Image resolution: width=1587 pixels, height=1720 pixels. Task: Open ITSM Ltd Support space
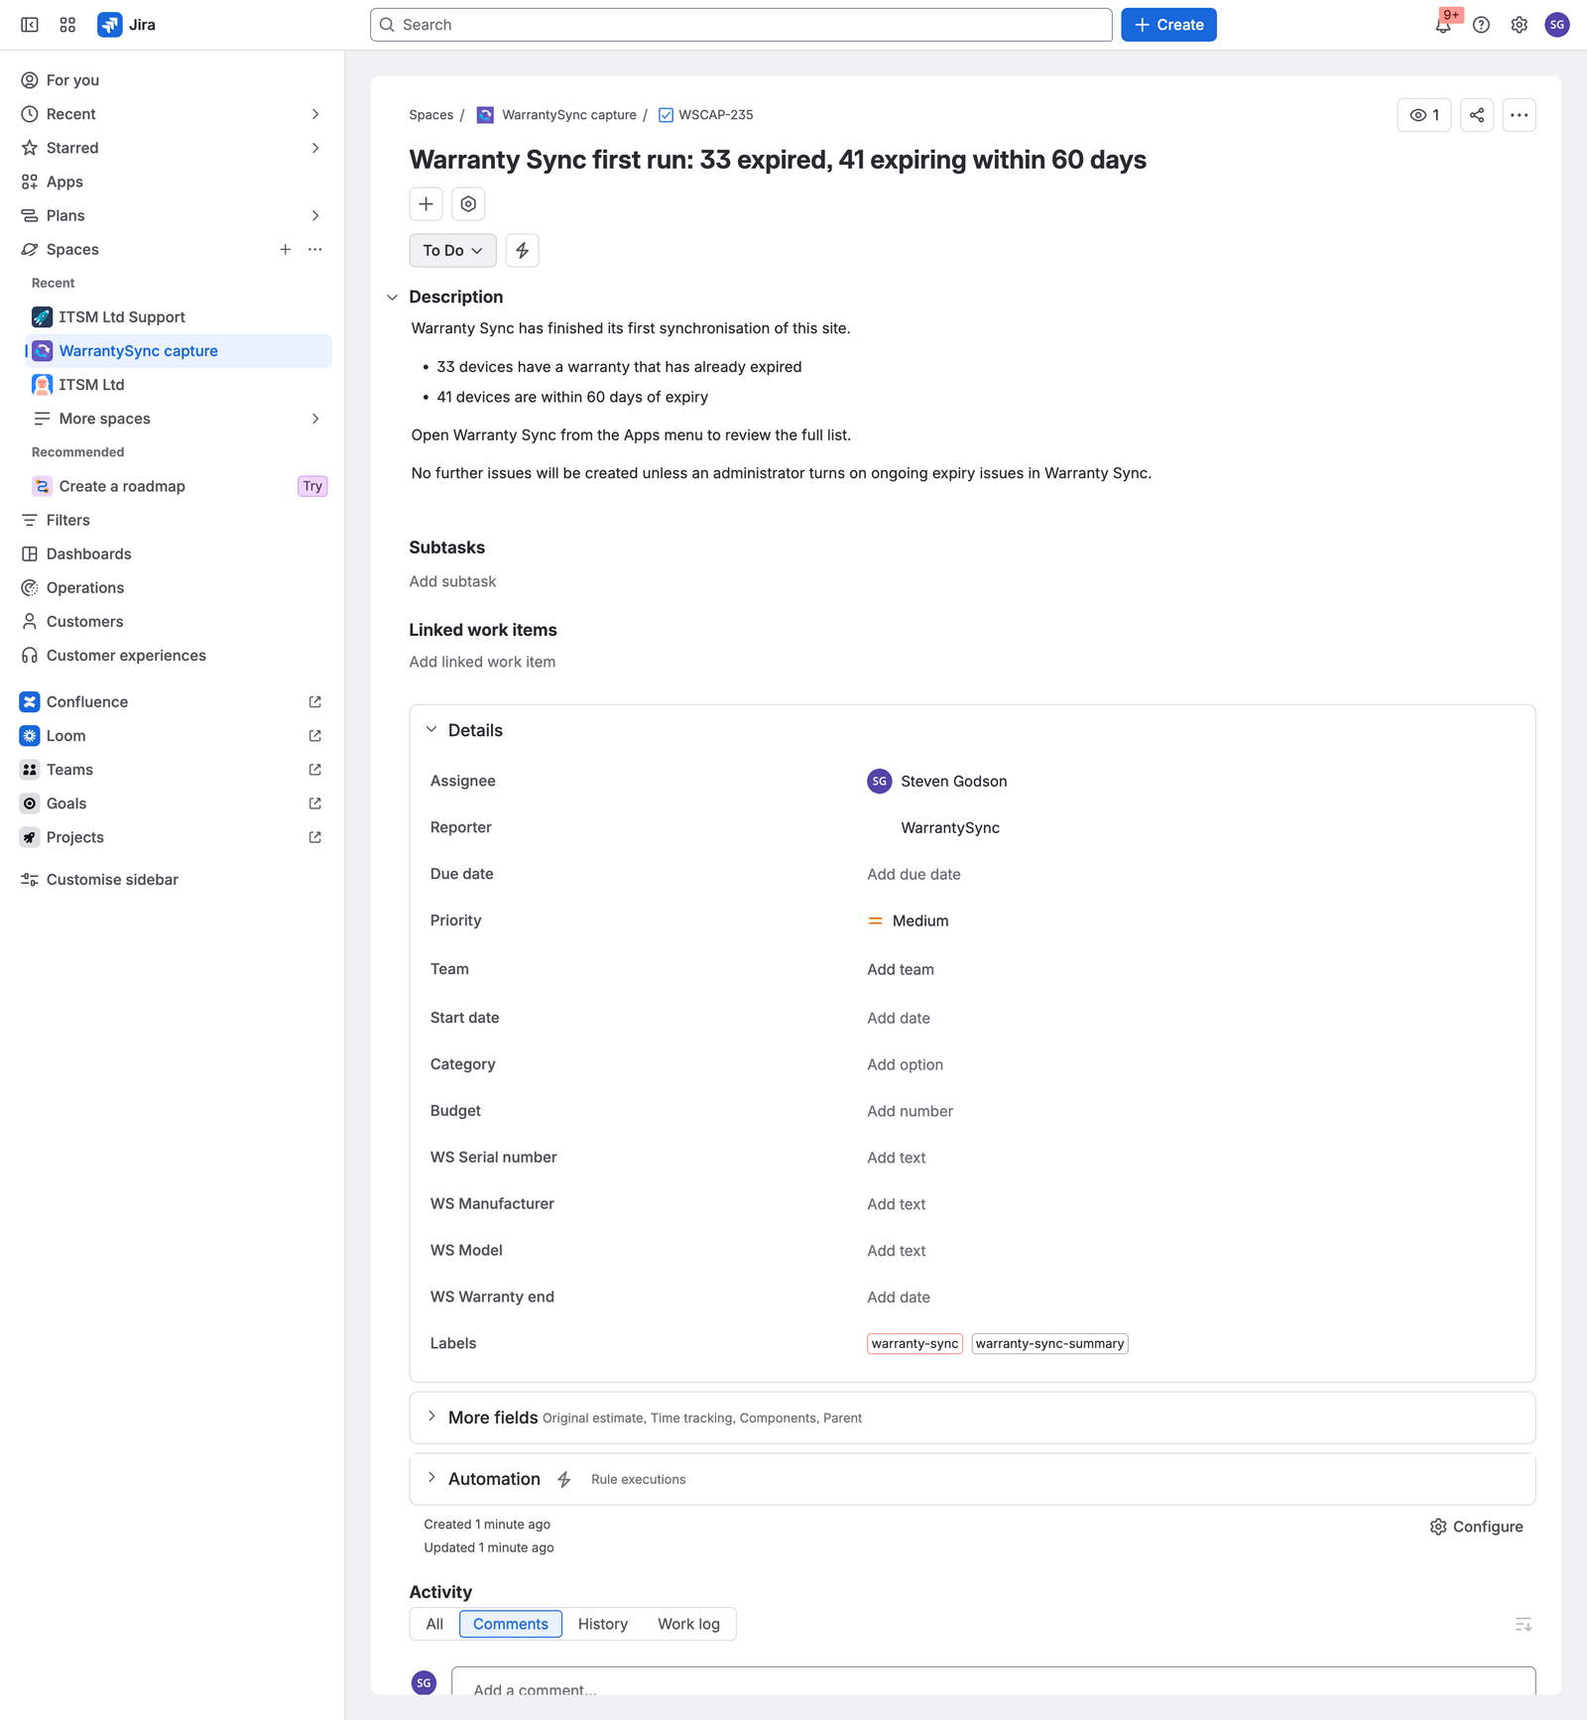[121, 316]
